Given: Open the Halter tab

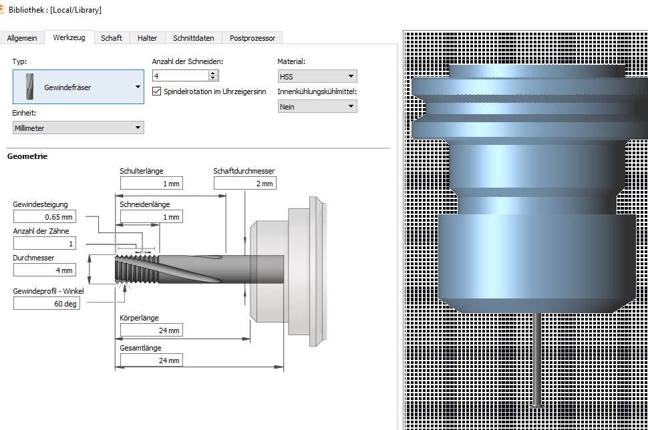Looking at the screenshot, I should [147, 38].
